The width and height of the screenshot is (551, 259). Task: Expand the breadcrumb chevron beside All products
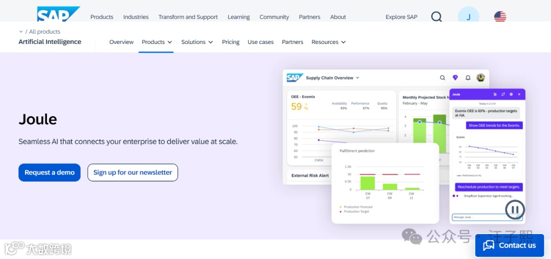(x=21, y=32)
